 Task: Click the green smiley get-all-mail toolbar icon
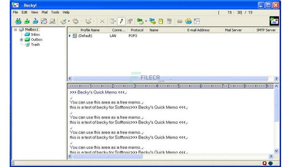(x=18, y=21)
